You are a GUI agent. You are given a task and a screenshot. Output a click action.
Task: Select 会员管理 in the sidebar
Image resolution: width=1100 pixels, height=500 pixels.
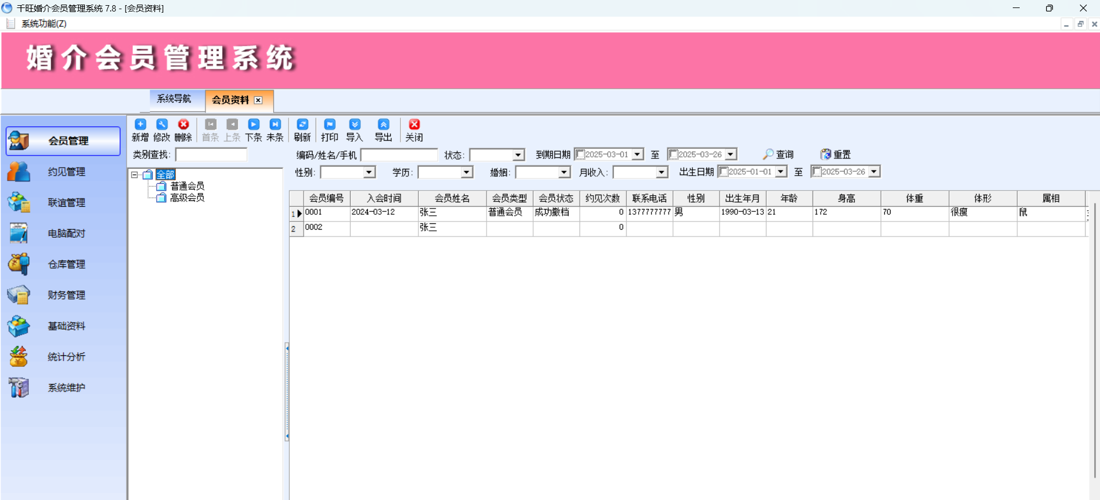coord(63,141)
